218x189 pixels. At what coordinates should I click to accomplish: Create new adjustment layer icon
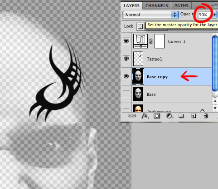click(x=170, y=116)
